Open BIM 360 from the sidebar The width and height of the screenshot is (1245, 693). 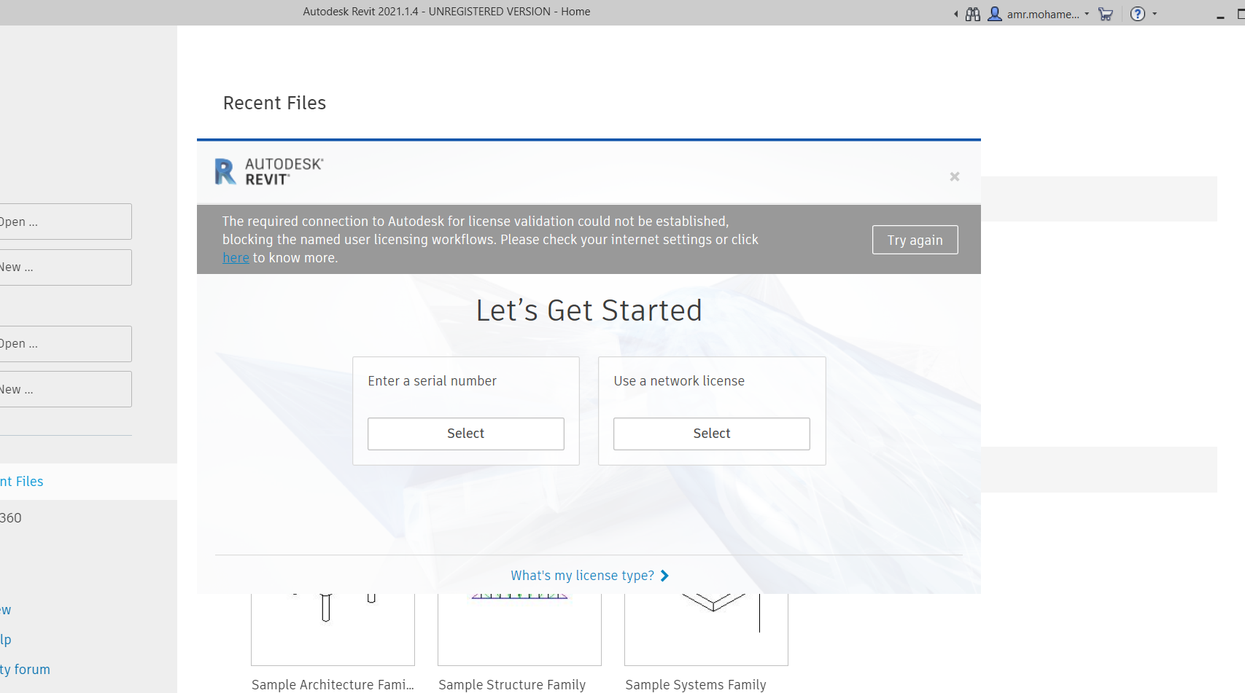click(x=10, y=517)
